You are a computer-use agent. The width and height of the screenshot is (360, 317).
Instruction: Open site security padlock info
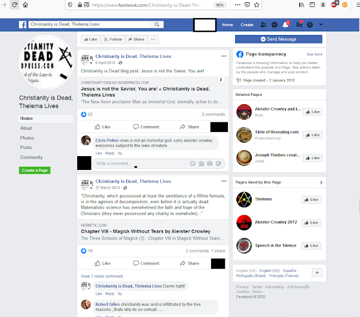pos(80,5)
